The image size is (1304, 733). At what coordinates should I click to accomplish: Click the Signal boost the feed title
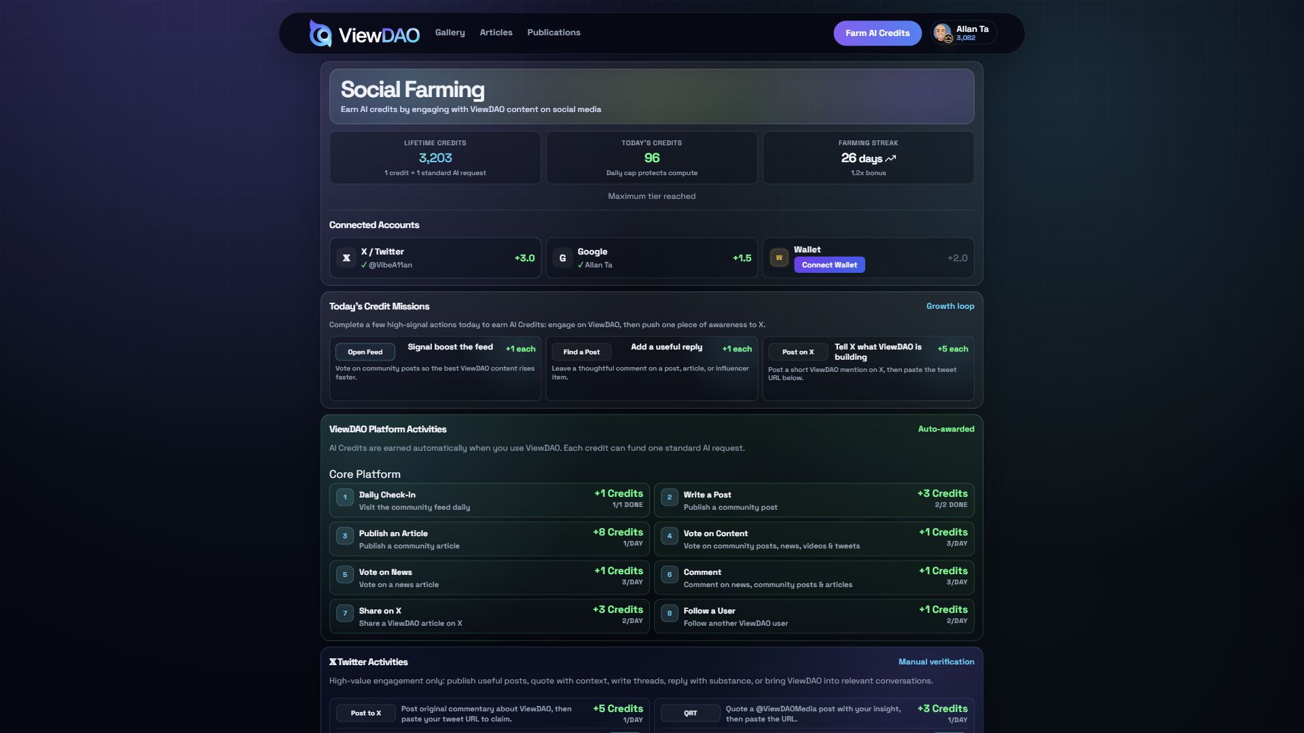[x=450, y=347]
